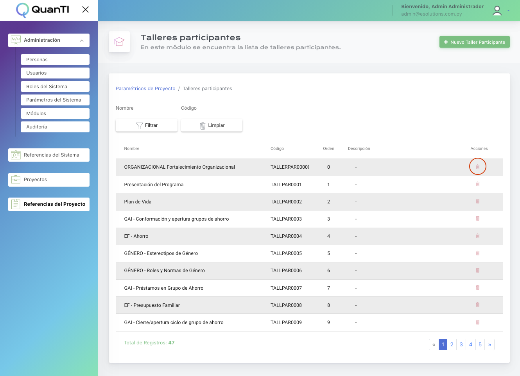Open Roles del Sistema item
The image size is (520, 376).
55,86
